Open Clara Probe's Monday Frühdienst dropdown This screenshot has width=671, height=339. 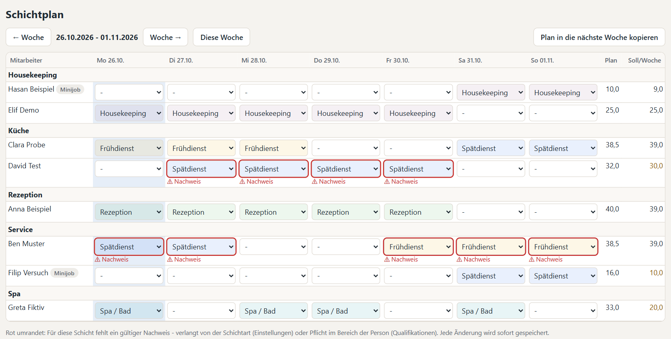[x=129, y=148]
